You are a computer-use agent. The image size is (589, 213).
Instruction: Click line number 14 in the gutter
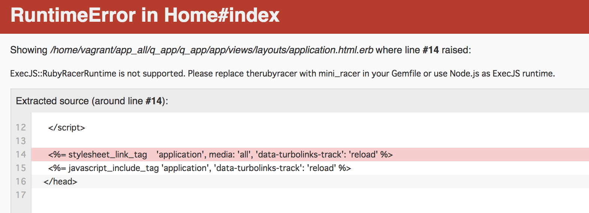21,154
